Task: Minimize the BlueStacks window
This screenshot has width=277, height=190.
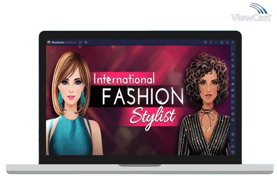Action: (216, 42)
